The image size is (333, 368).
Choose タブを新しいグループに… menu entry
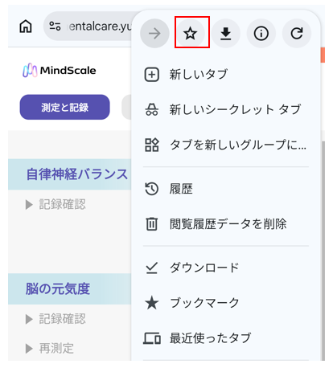pos(226,145)
